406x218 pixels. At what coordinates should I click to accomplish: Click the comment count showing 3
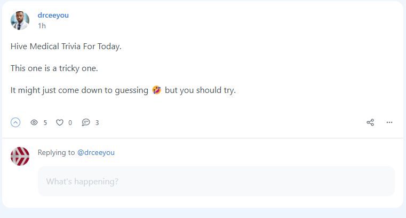[x=97, y=122]
